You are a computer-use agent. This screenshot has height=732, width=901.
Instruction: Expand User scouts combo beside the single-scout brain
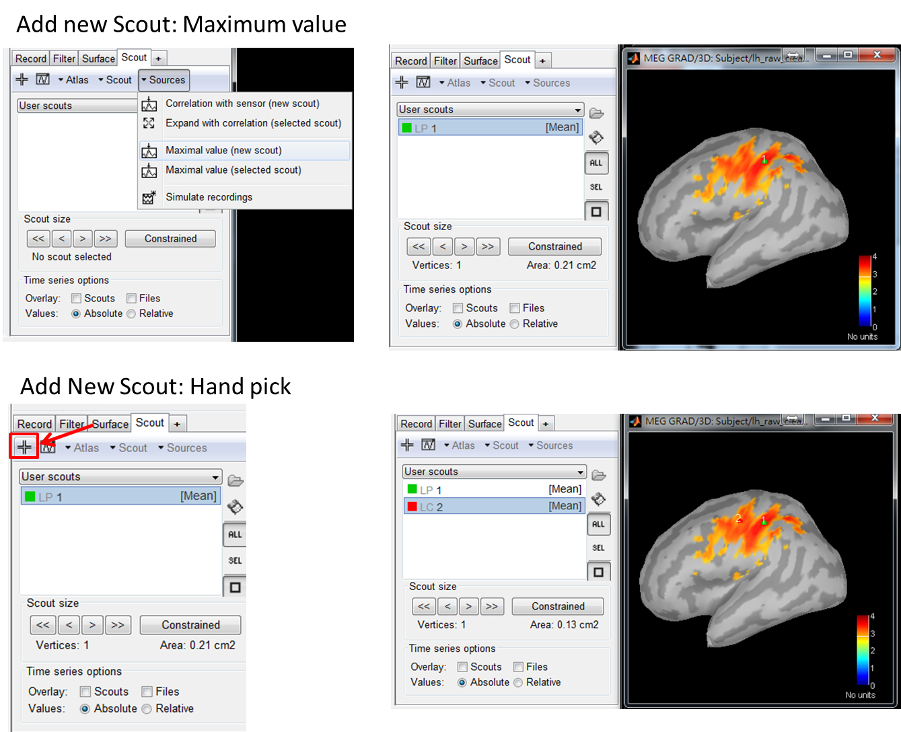click(x=491, y=109)
